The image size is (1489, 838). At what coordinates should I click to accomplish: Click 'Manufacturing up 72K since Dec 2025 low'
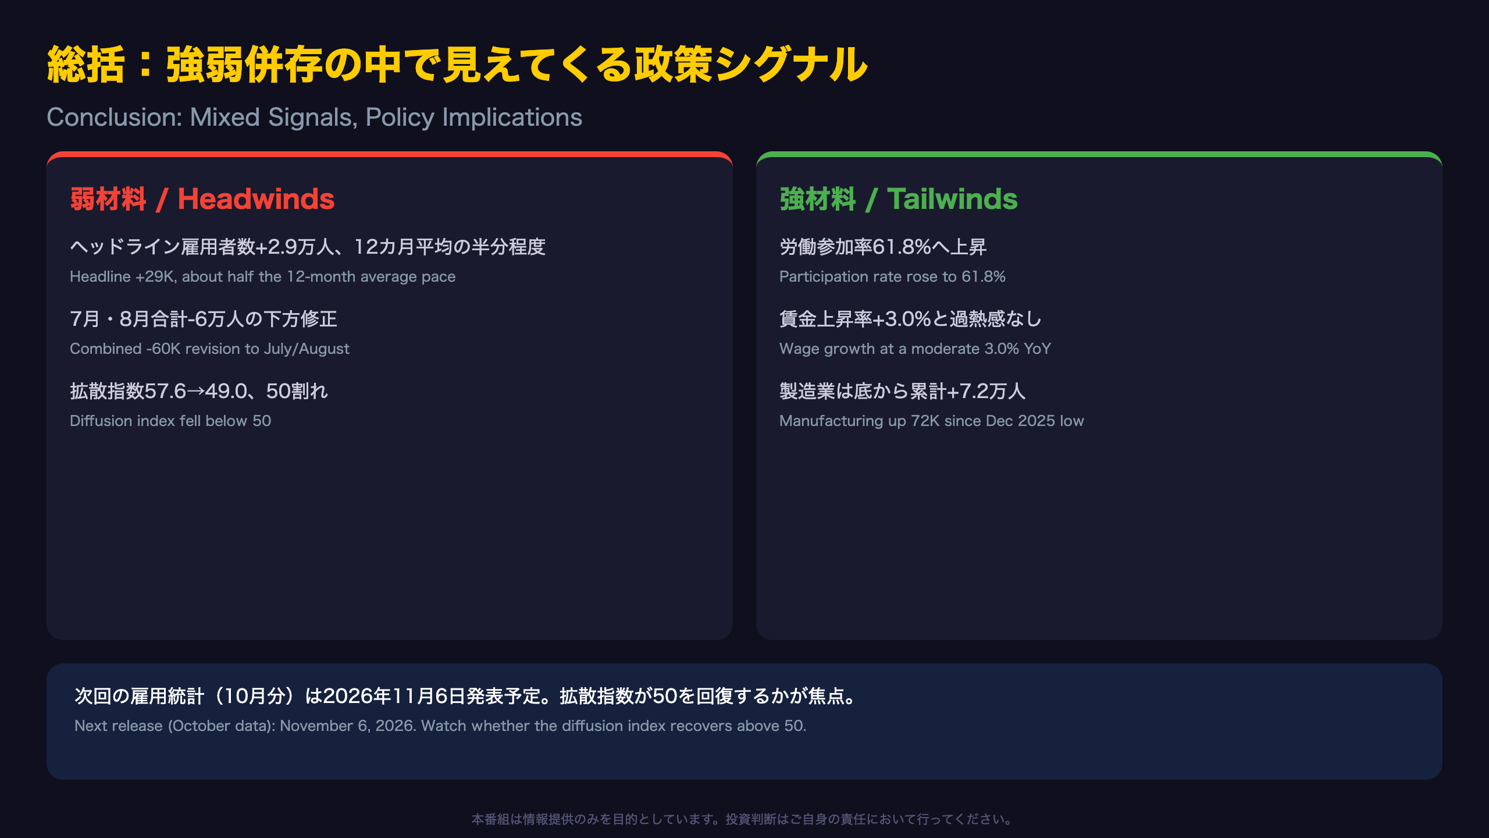click(x=932, y=421)
